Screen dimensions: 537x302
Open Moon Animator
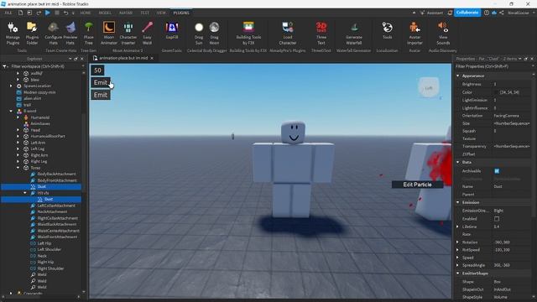108,34
